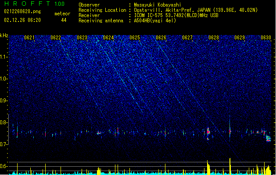This screenshot has width=276, height=175.
Task: Click the 0626 time marker
Action: tap(161, 38)
